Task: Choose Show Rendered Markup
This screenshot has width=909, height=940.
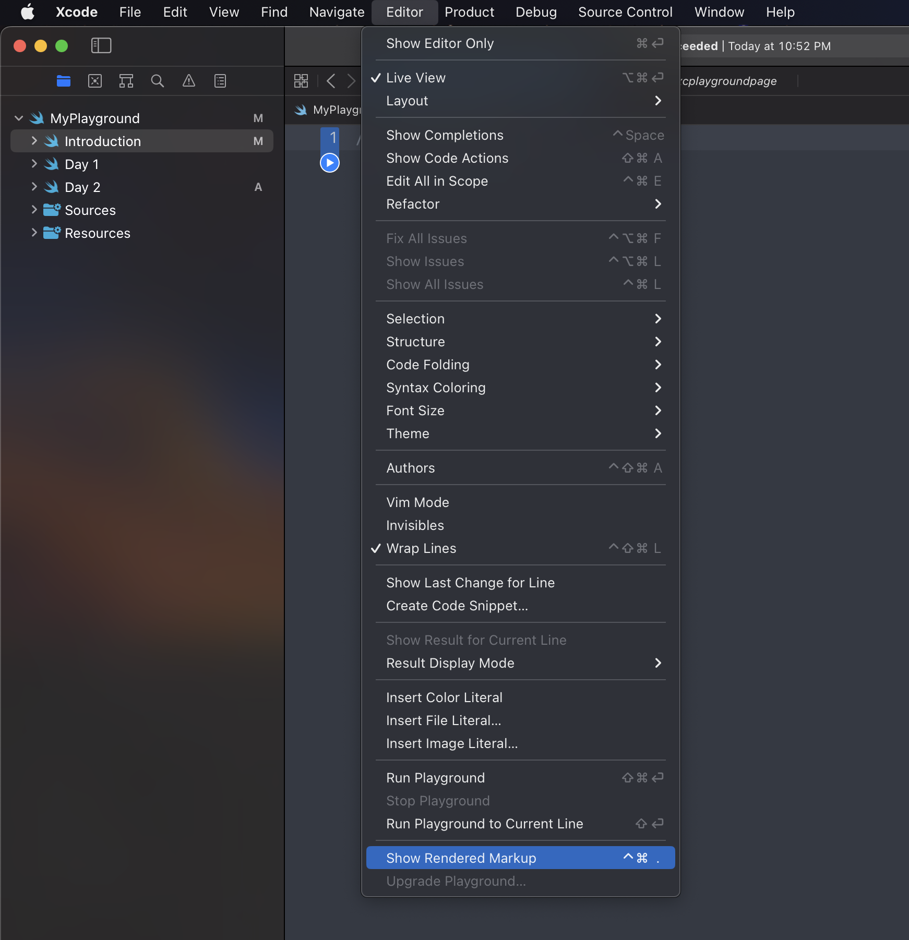Action: click(461, 858)
